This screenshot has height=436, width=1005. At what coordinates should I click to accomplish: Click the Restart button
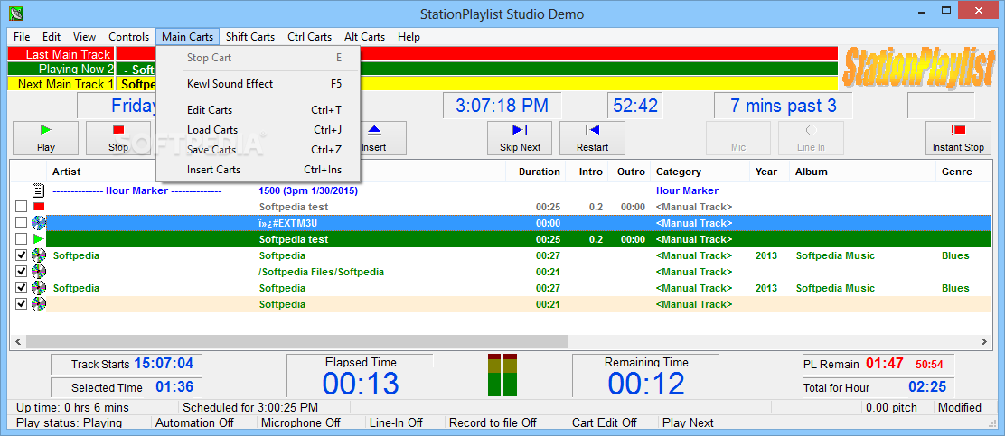592,138
